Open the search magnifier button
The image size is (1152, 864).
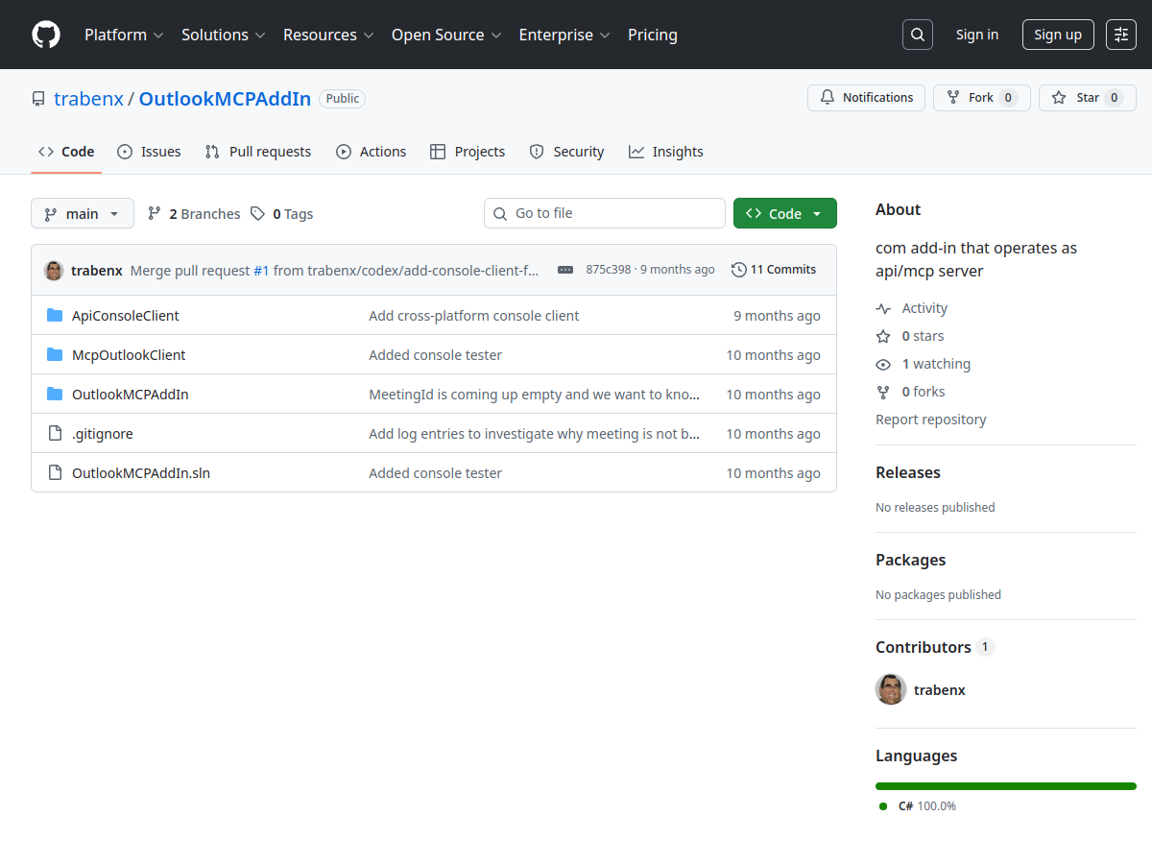(918, 35)
